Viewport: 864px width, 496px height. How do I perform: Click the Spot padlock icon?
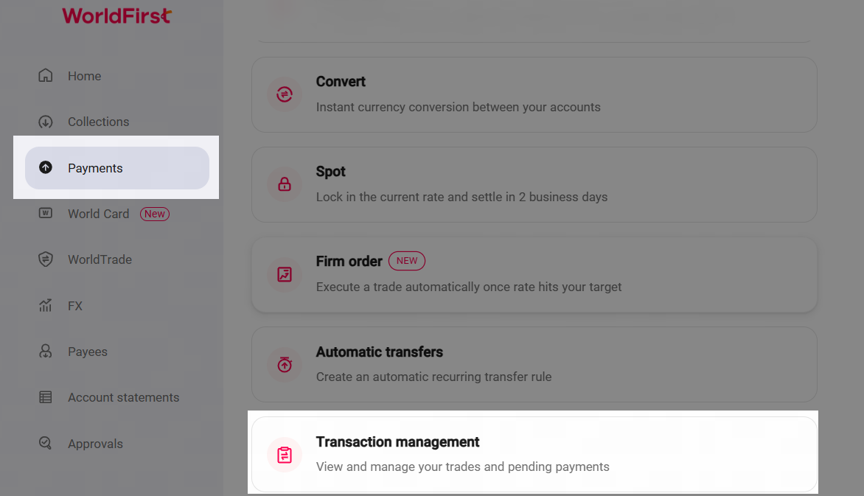[x=285, y=184]
